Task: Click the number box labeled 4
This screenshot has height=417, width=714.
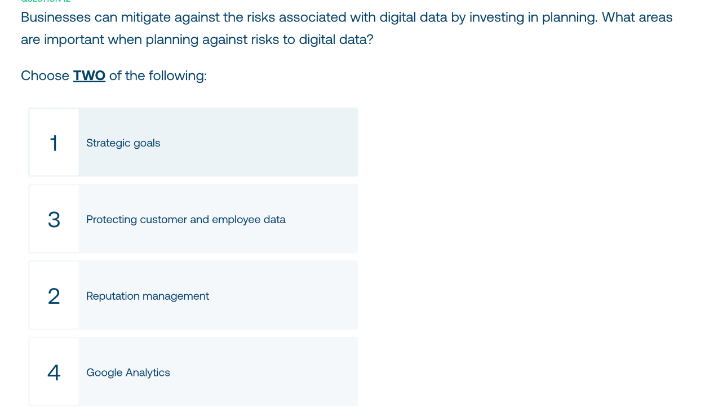Action: point(54,371)
